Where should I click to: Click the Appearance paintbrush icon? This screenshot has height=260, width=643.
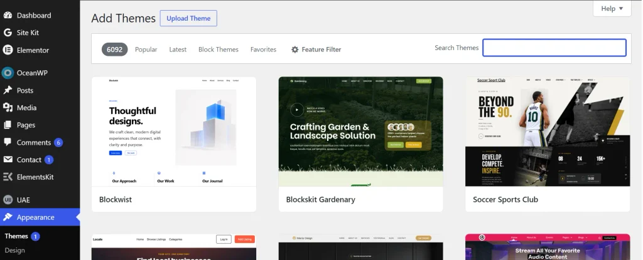click(8, 217)
